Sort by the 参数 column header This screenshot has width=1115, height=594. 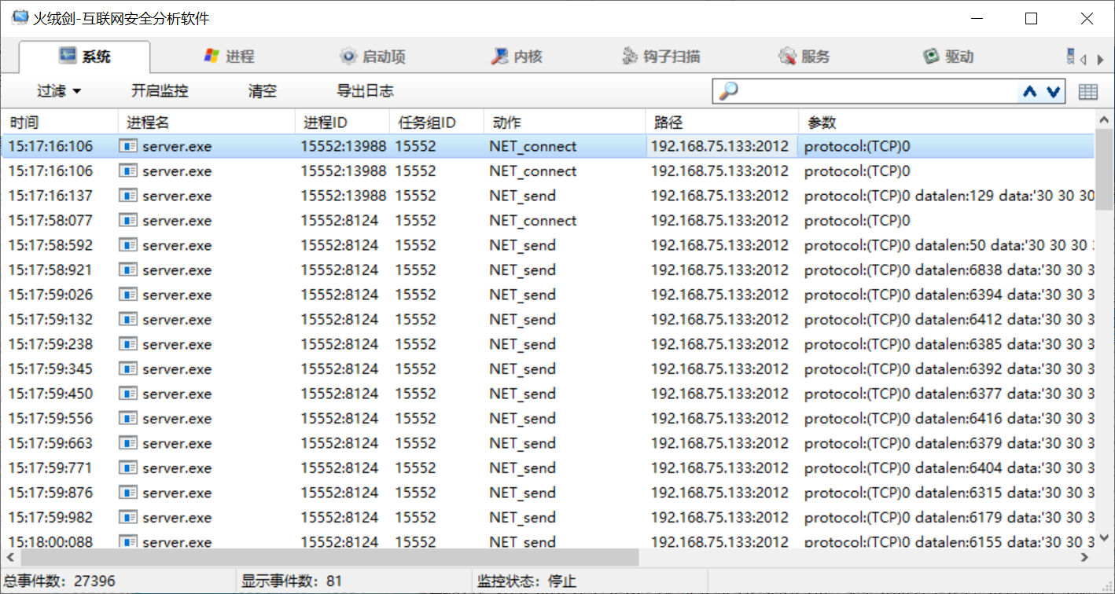[x=947, y=123]
